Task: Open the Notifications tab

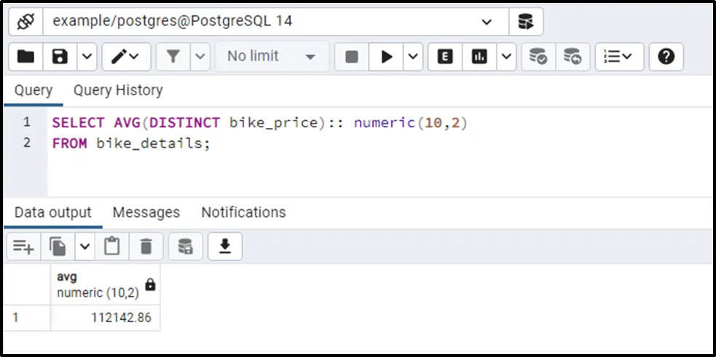Action: coord(243,212)
